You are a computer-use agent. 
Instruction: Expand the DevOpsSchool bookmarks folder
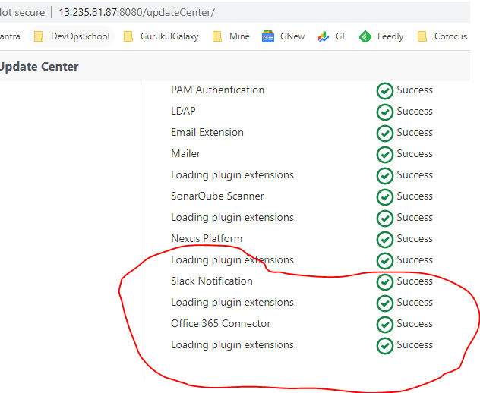click(72, 36)
